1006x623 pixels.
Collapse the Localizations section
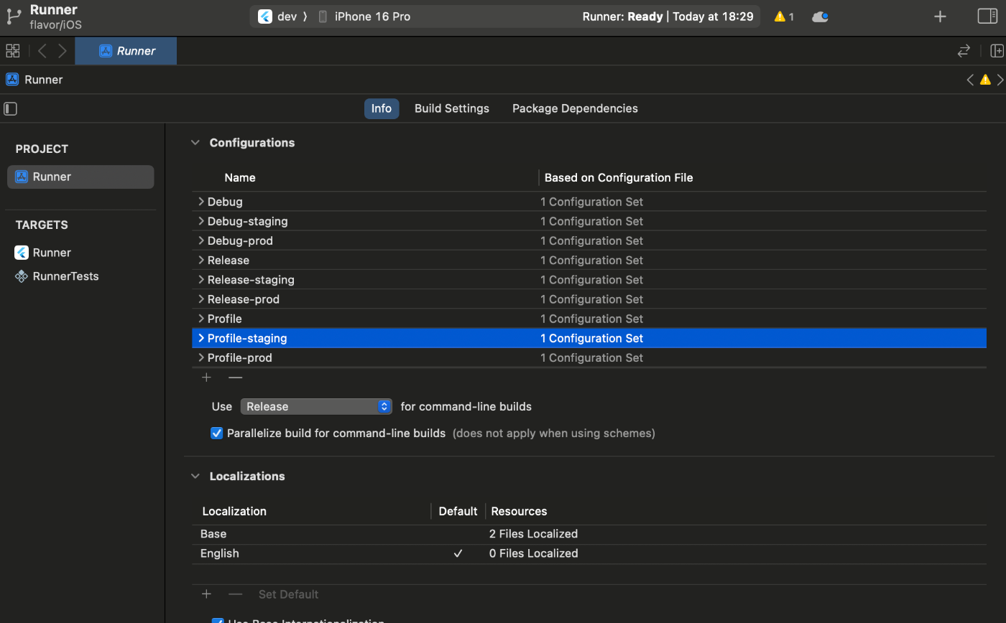coord(195,477)
